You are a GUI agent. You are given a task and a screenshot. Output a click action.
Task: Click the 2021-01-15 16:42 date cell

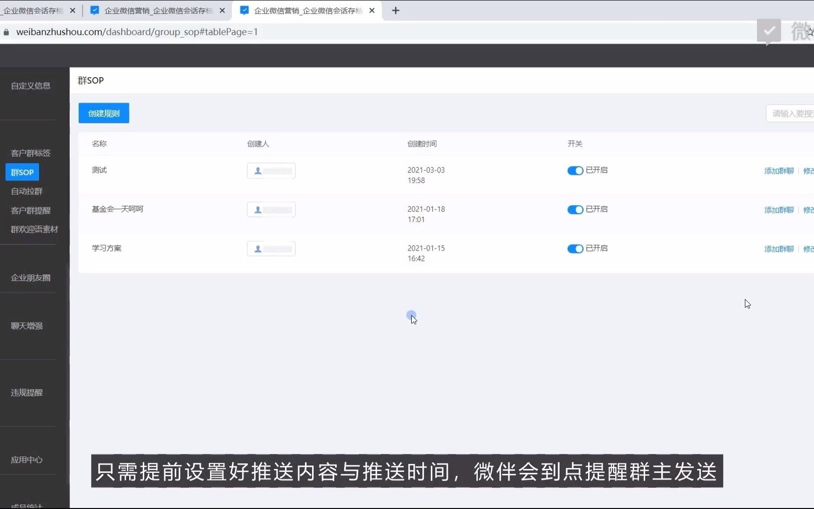[426, 253]
